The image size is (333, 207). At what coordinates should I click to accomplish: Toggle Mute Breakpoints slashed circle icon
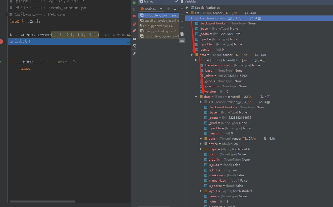[x=134, y=31]
